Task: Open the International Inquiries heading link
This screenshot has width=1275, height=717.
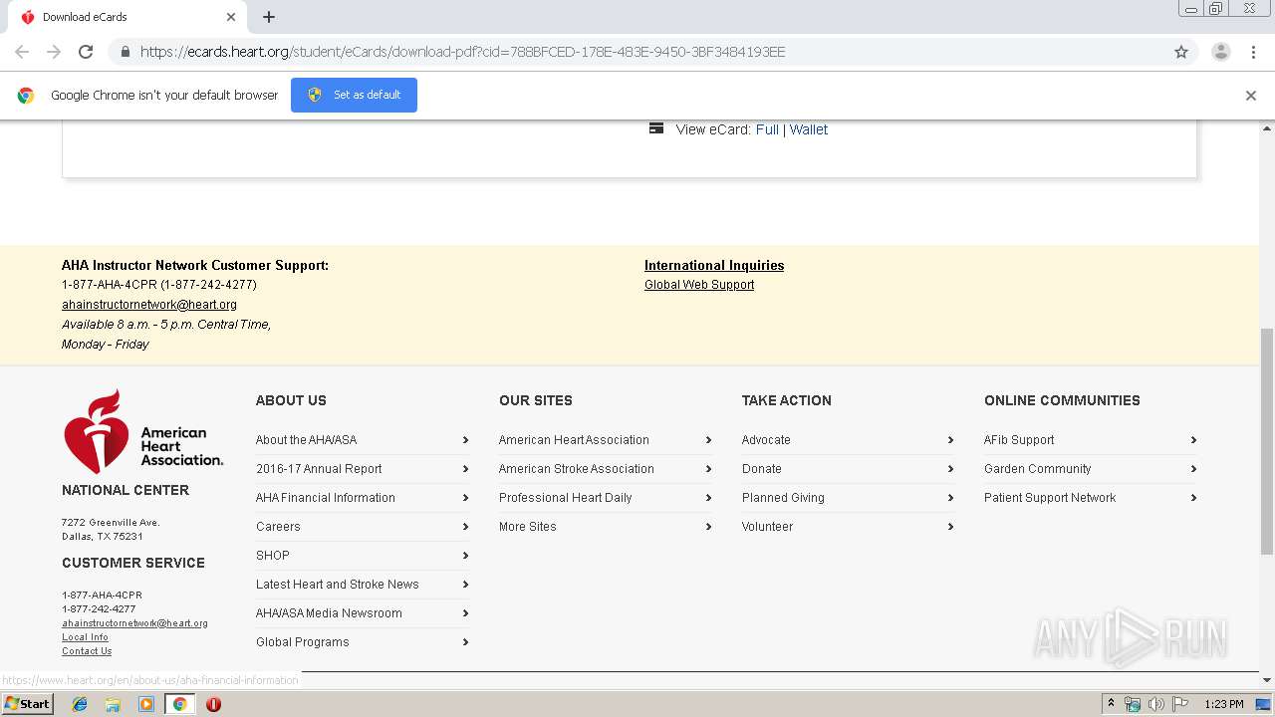Action: [x=714, y=265]
